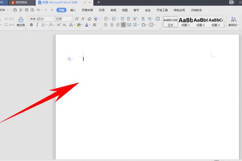Select the Format Painter tool
This screenshot has height=161, width=242.
tap(21, 22)
